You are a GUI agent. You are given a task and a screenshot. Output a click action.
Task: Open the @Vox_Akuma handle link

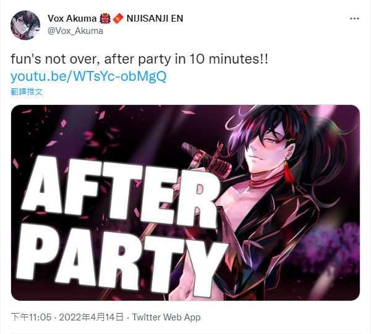pos(75,31)
